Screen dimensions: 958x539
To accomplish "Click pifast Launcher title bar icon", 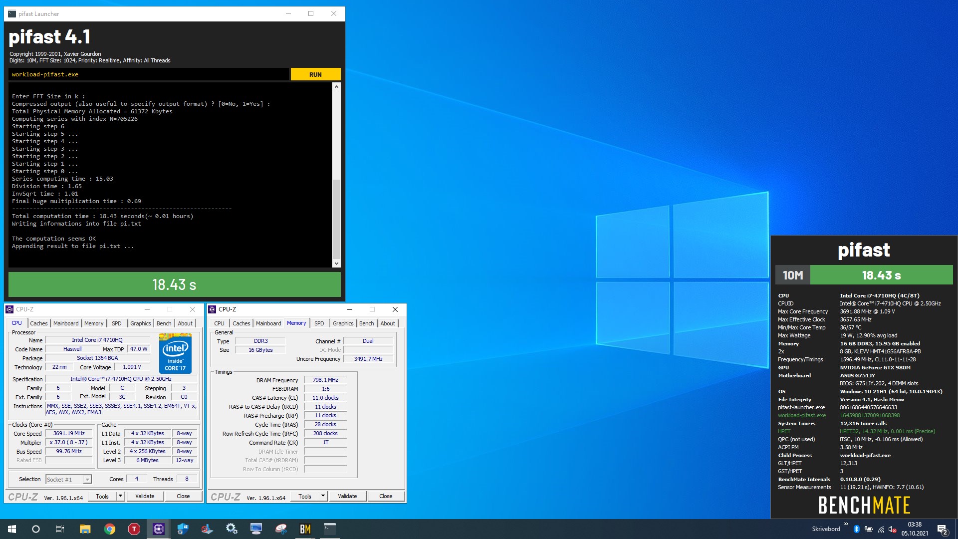I will coord(12,14).
